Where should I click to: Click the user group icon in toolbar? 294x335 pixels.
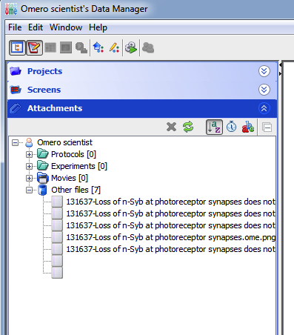148,47
